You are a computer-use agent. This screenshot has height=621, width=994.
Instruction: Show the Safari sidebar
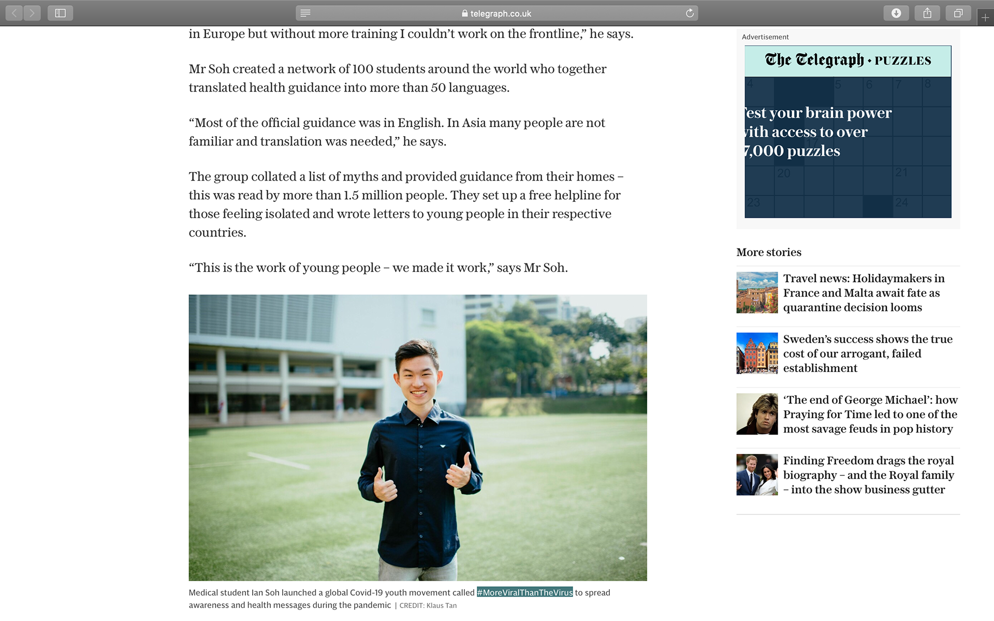[x=60, y=13]
